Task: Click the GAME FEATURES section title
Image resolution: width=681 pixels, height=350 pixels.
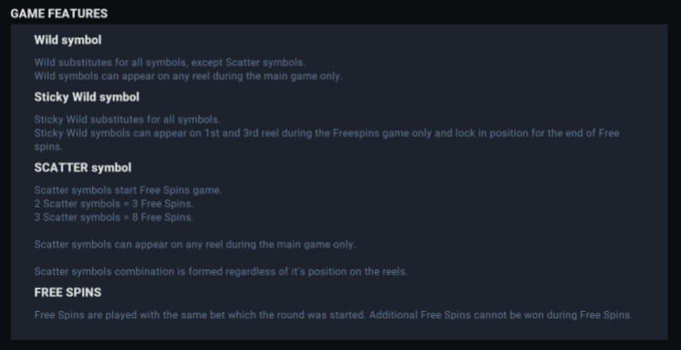Action: coord(59,14)
